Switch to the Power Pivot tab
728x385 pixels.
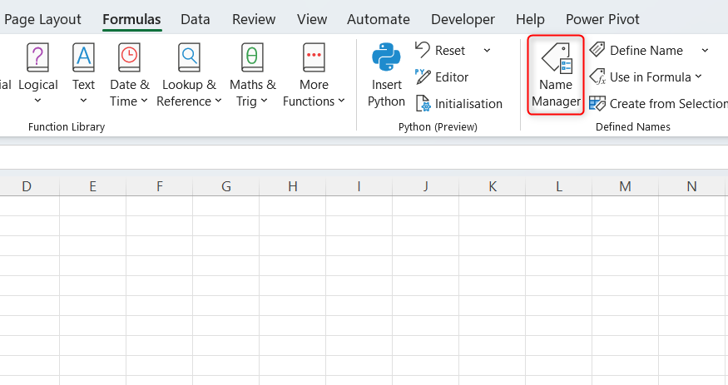click(x=602, y=19)
